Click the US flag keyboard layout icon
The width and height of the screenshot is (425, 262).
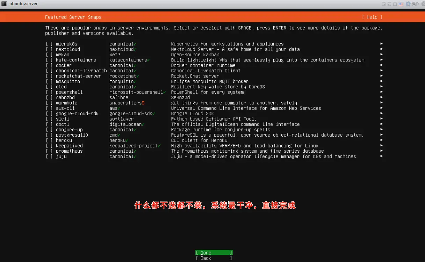point(401,4)
